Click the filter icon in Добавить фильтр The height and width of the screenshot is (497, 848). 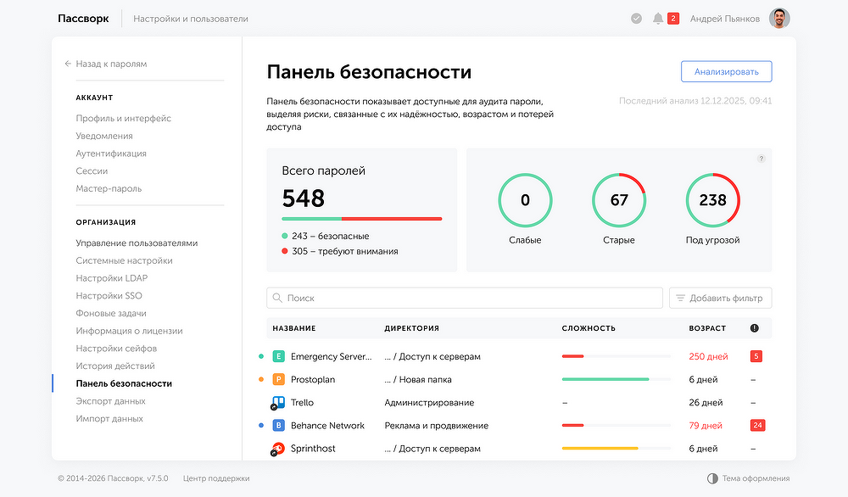pos(681,298)
